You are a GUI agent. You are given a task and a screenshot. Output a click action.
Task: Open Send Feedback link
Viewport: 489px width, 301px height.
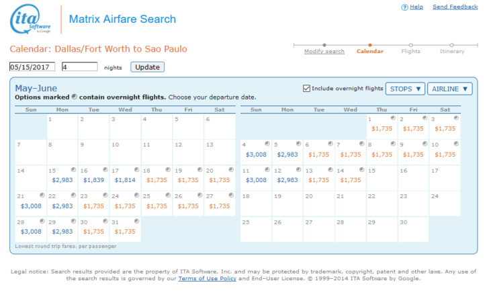coord(455,7)
